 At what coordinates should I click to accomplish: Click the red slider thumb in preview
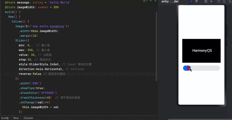click(x=188, y=68)
